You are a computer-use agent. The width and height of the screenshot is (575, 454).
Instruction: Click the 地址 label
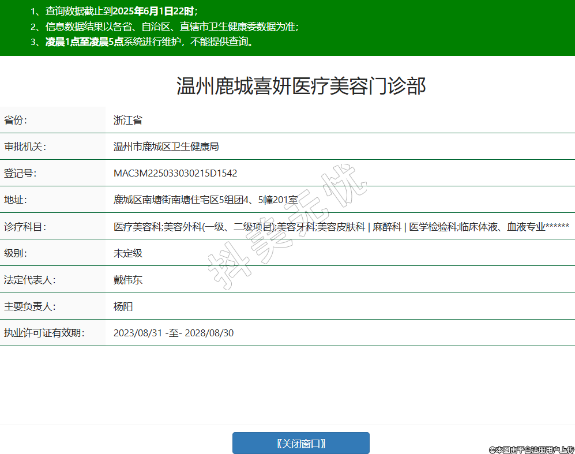[x=16, y=200]
